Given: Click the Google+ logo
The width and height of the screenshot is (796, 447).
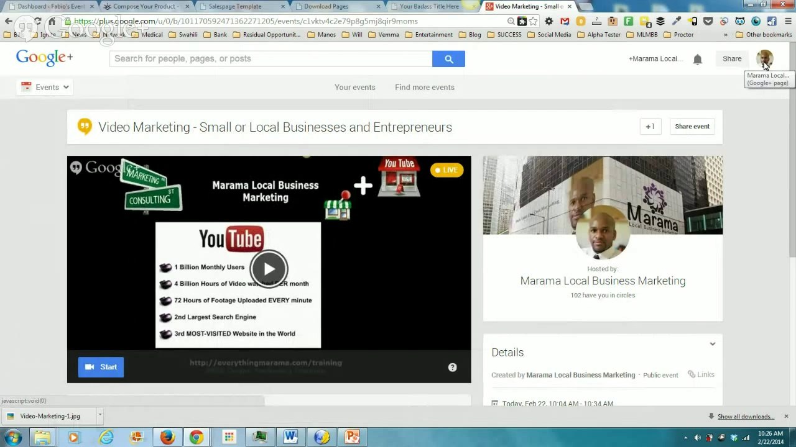Looking at the screenshot, I should (44, 58).
